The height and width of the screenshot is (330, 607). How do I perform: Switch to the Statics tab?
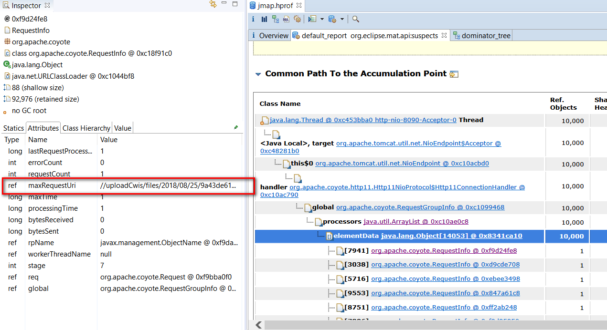[x=13, y=128]
